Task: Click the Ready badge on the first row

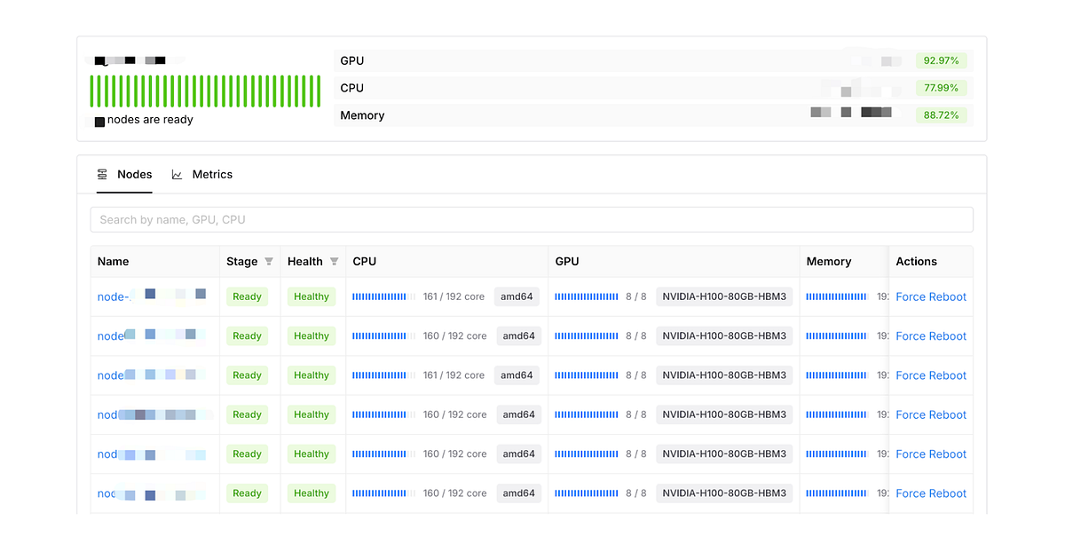Action: [x=247, y=296]
